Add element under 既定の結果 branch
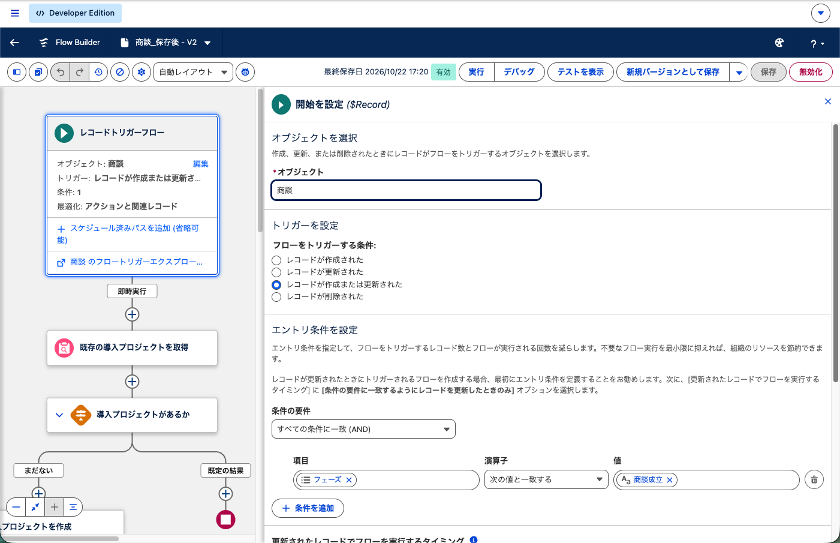The height and width of the screenshot is (543, 840). pos(225,494)
